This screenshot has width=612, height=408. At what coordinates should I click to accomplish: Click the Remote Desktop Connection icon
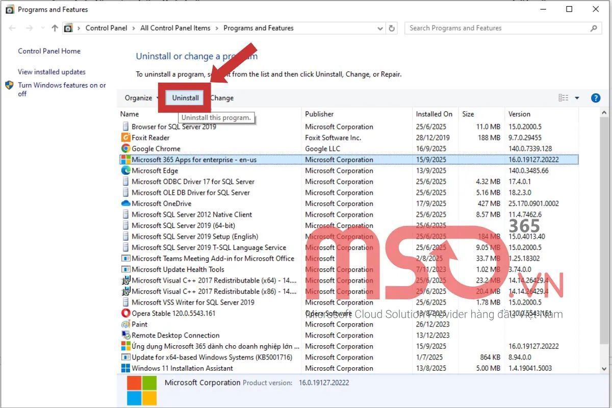(126, 335)
